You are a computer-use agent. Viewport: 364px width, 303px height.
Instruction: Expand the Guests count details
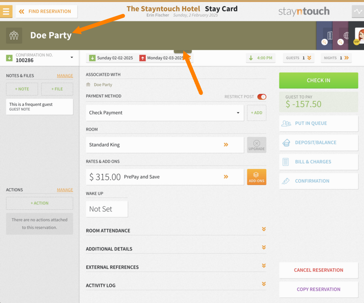[298, 58]
